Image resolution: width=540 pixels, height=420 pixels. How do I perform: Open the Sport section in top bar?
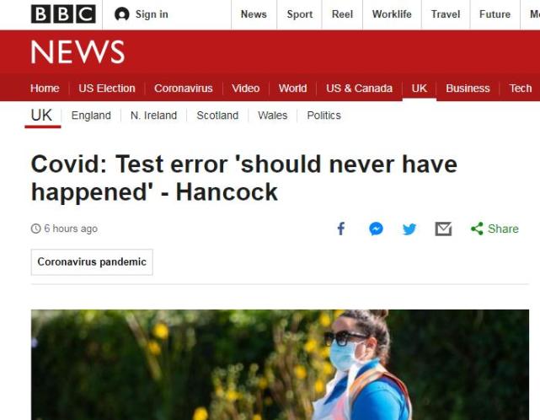pos(300,14)
